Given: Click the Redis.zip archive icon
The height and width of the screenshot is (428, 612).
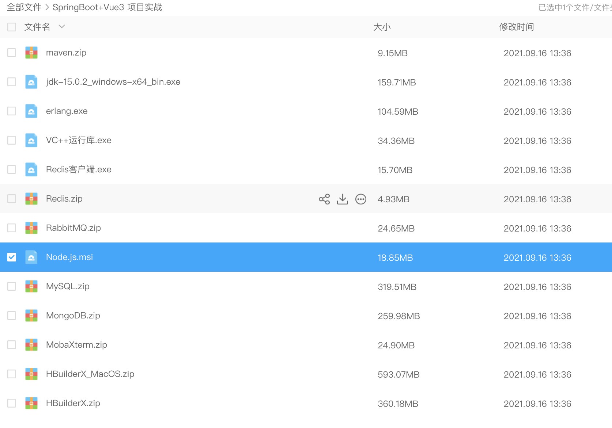Looking at the screenshot, I should 31,199.
